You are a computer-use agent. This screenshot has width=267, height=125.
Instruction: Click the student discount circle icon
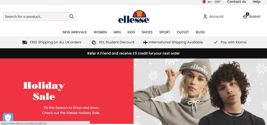(94, 42)
